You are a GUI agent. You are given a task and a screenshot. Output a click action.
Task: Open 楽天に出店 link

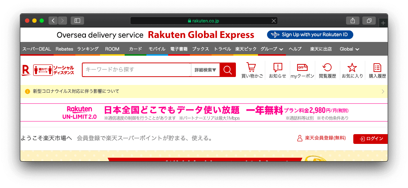(x=321, y=49)
